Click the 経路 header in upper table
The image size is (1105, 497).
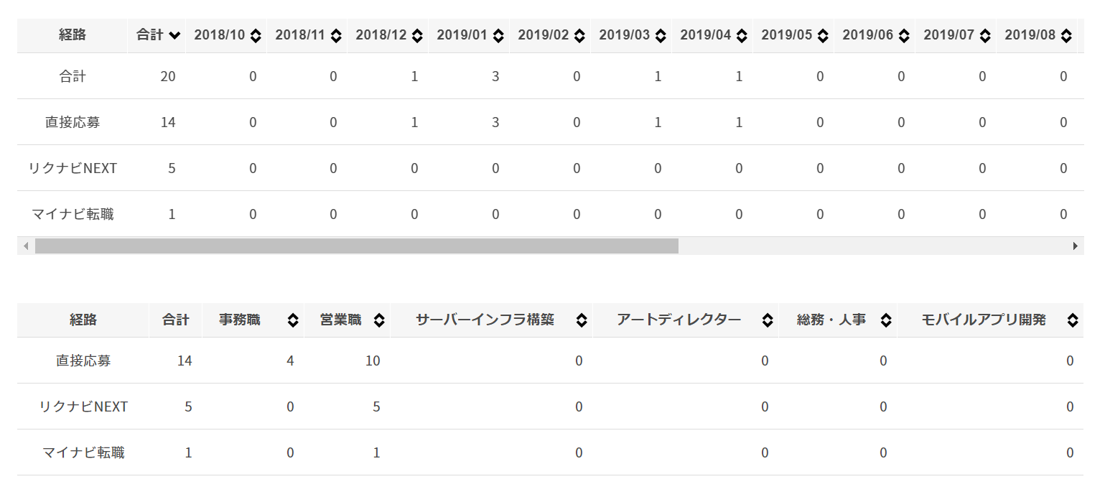[73, 35]
